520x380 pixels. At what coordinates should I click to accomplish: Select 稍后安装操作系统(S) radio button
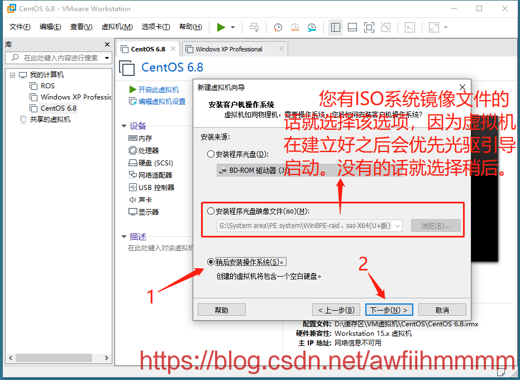tap(211, 262)
